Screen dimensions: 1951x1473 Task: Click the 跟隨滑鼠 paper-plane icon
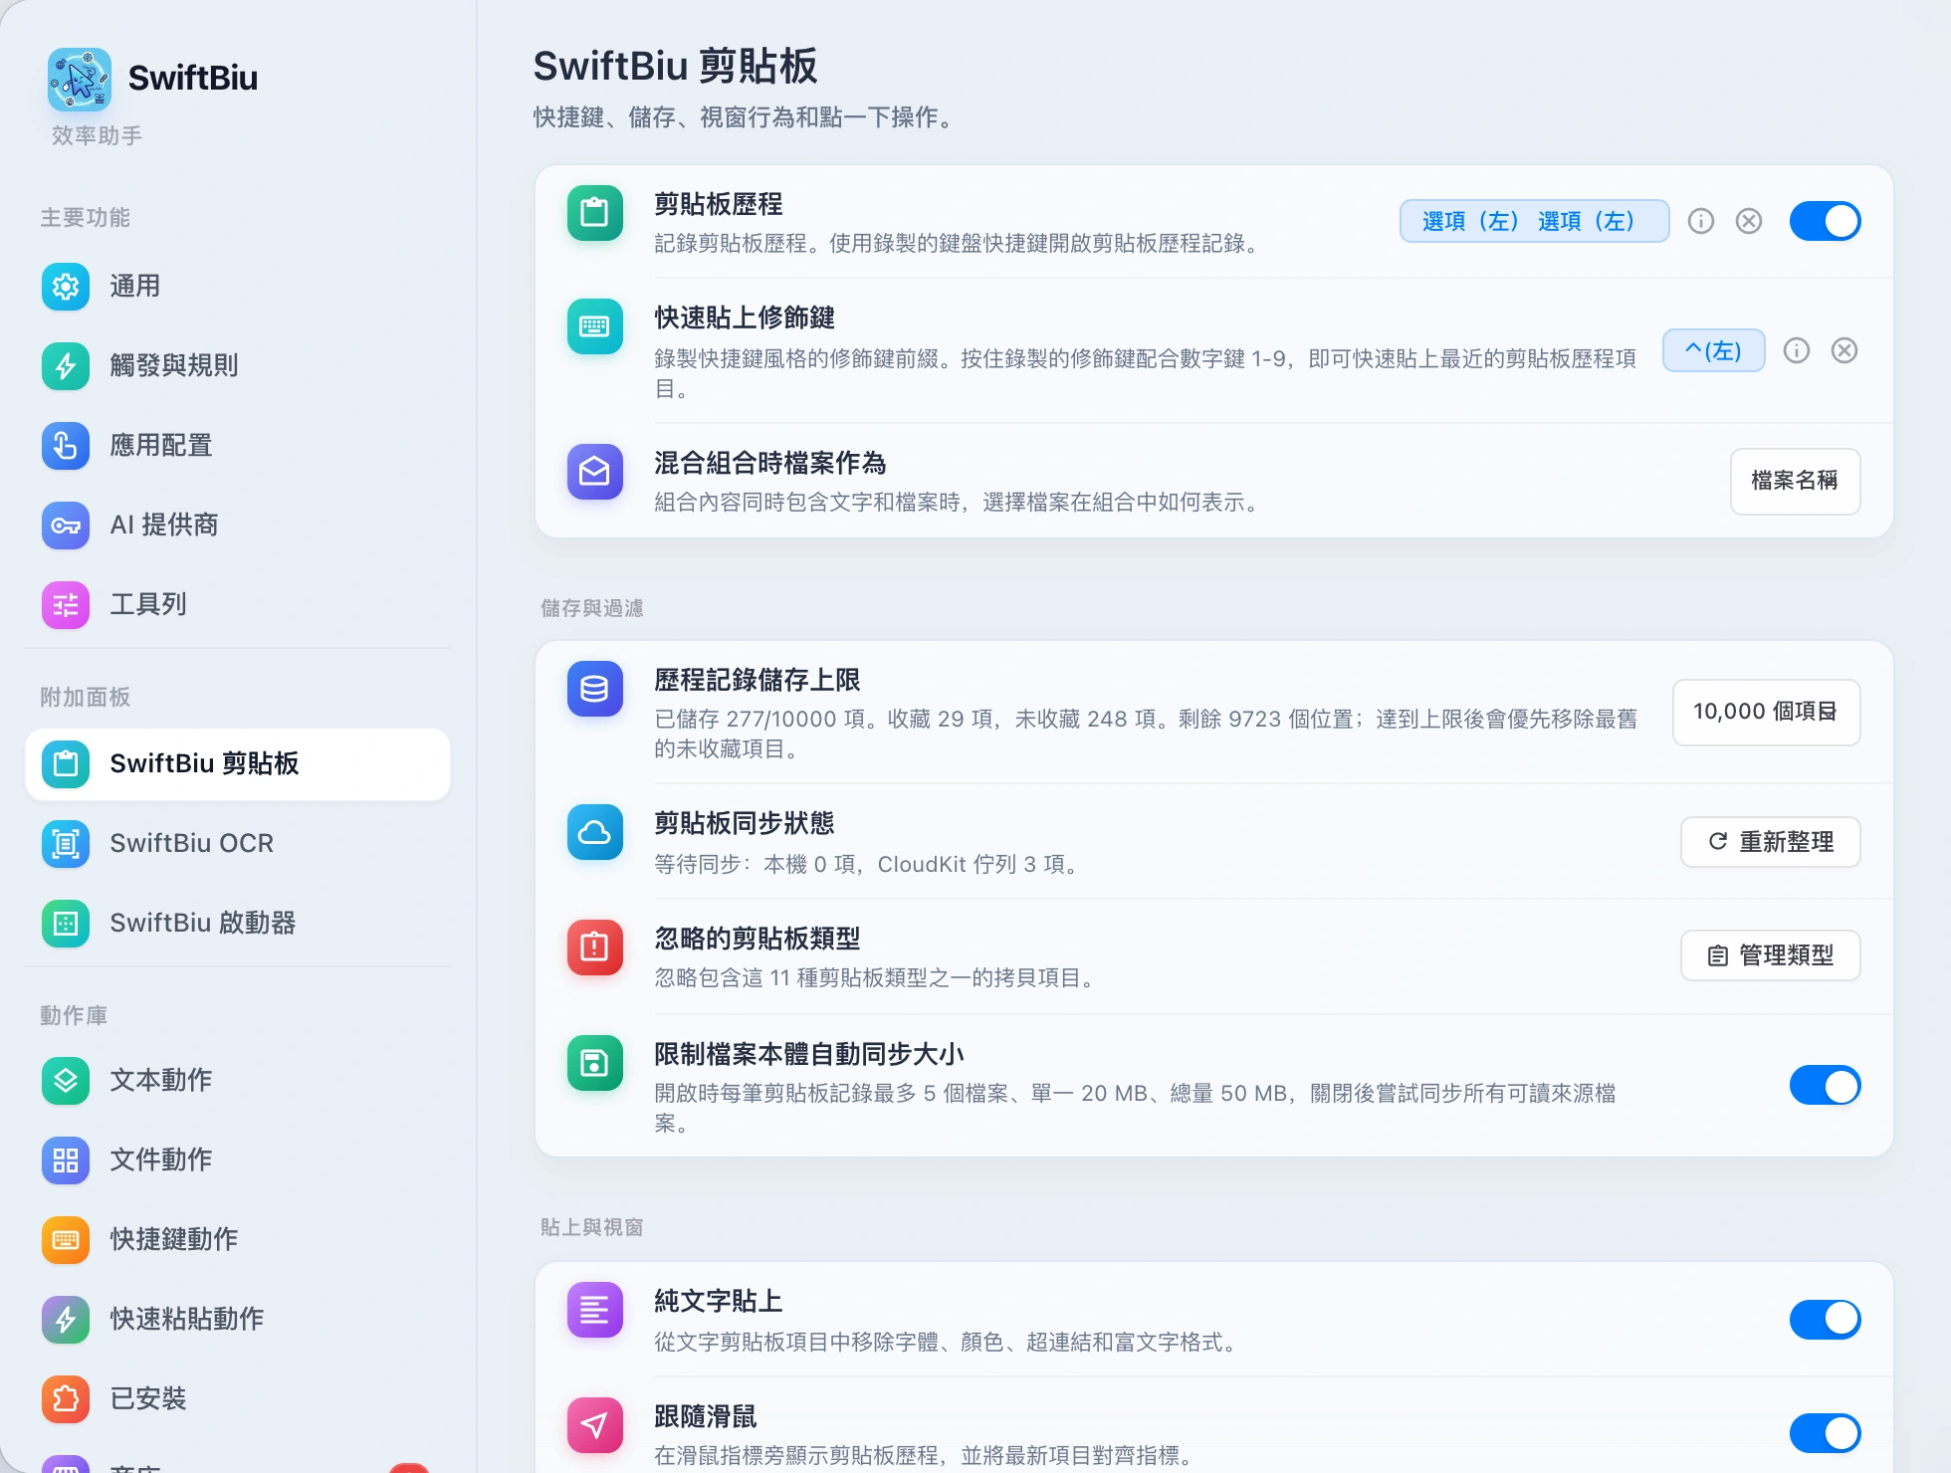(595, 1425)
